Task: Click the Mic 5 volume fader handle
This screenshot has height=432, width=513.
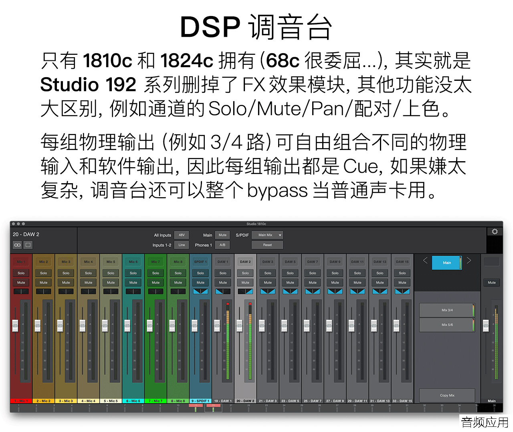Action: 105,326
